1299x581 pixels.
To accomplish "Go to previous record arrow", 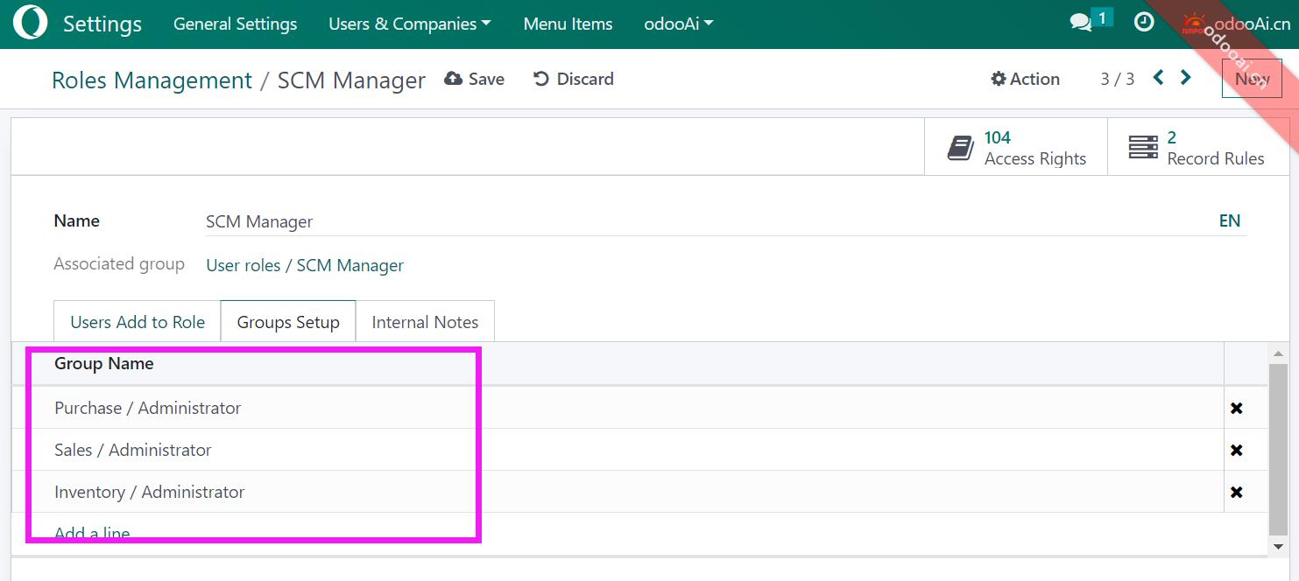I will pos(1158,78).
